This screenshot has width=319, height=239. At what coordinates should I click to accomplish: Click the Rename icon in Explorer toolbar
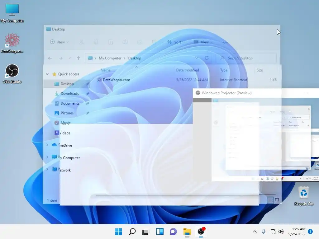tap(125, 42)
